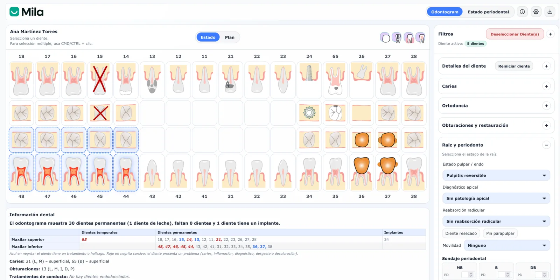Screen dimensions: 560x280
Task: Select upper tooth 26 side view
Action: coord(362,80)
